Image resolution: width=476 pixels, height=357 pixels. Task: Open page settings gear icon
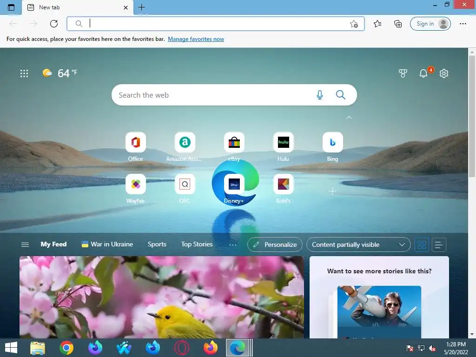point(444,73)
